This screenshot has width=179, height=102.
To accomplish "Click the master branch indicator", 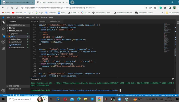I will 5,95.
